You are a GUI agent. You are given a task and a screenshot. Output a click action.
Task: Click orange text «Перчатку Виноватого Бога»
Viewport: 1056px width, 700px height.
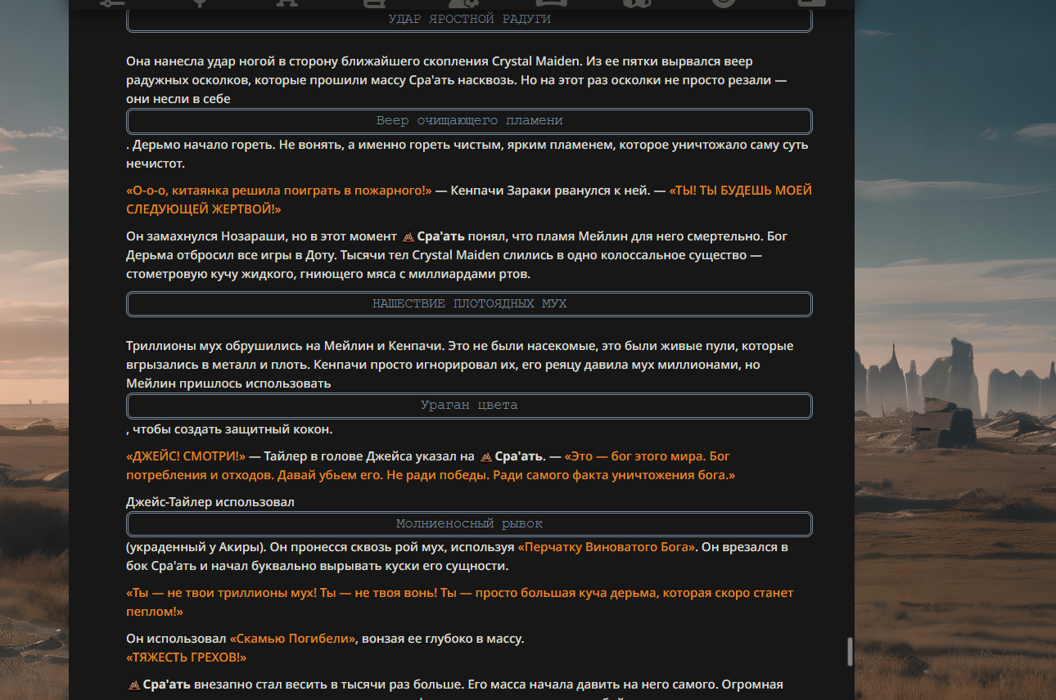607,547
